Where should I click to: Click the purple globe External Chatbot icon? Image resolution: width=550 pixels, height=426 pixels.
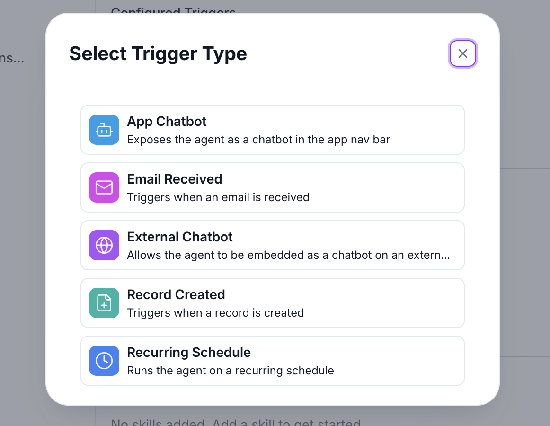coord(104,245)
